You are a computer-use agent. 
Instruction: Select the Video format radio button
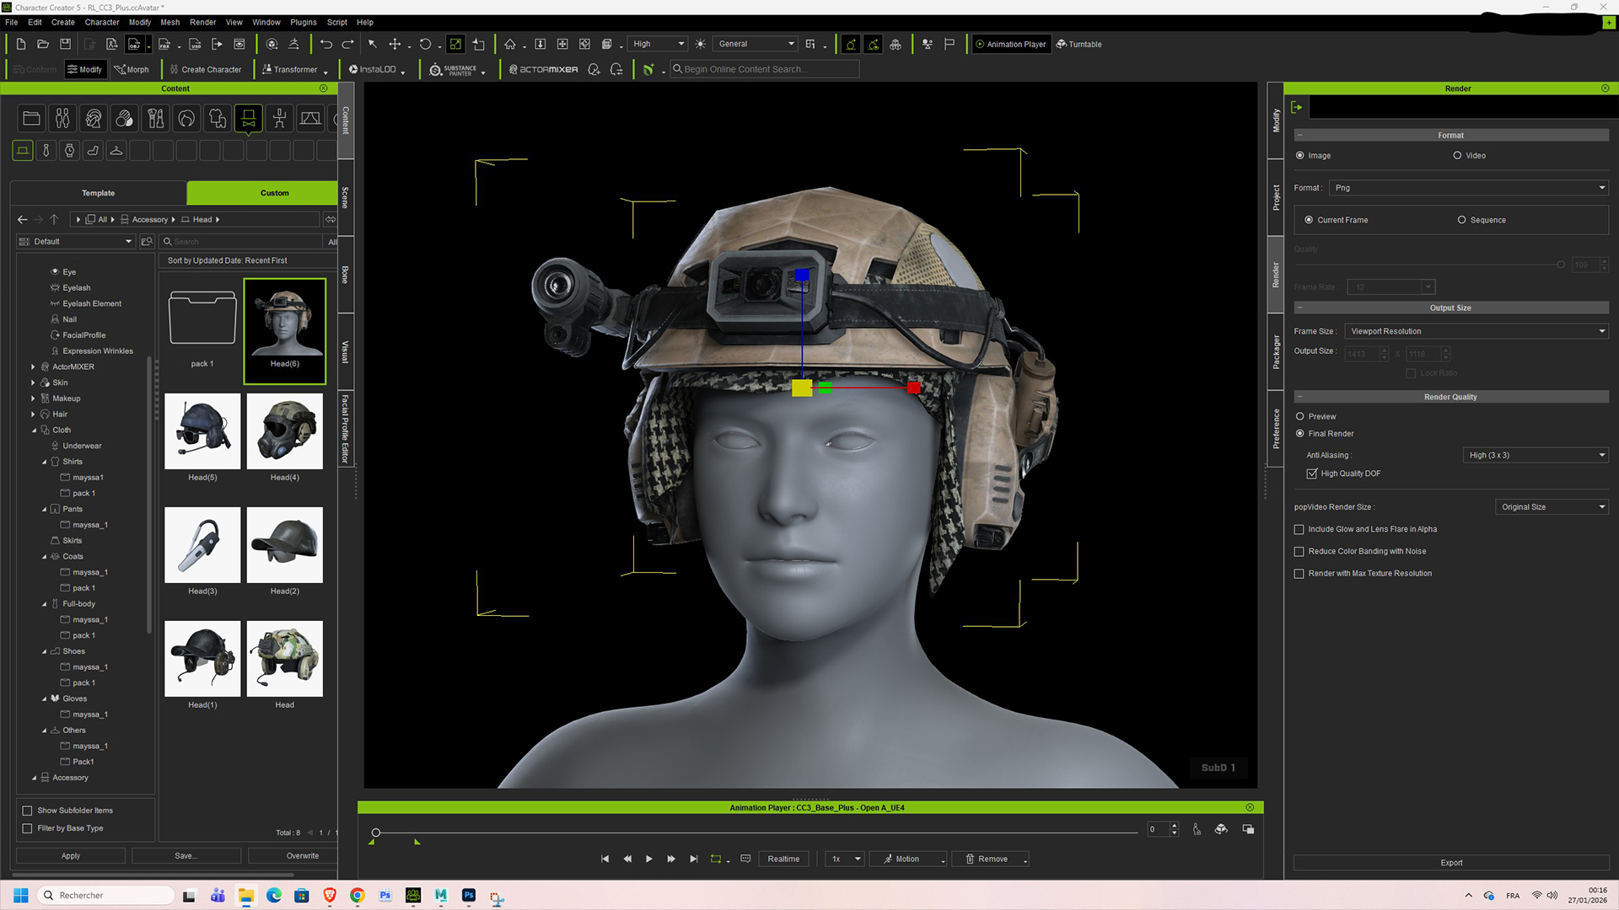pyautogui.click(x=1457, y=156)
